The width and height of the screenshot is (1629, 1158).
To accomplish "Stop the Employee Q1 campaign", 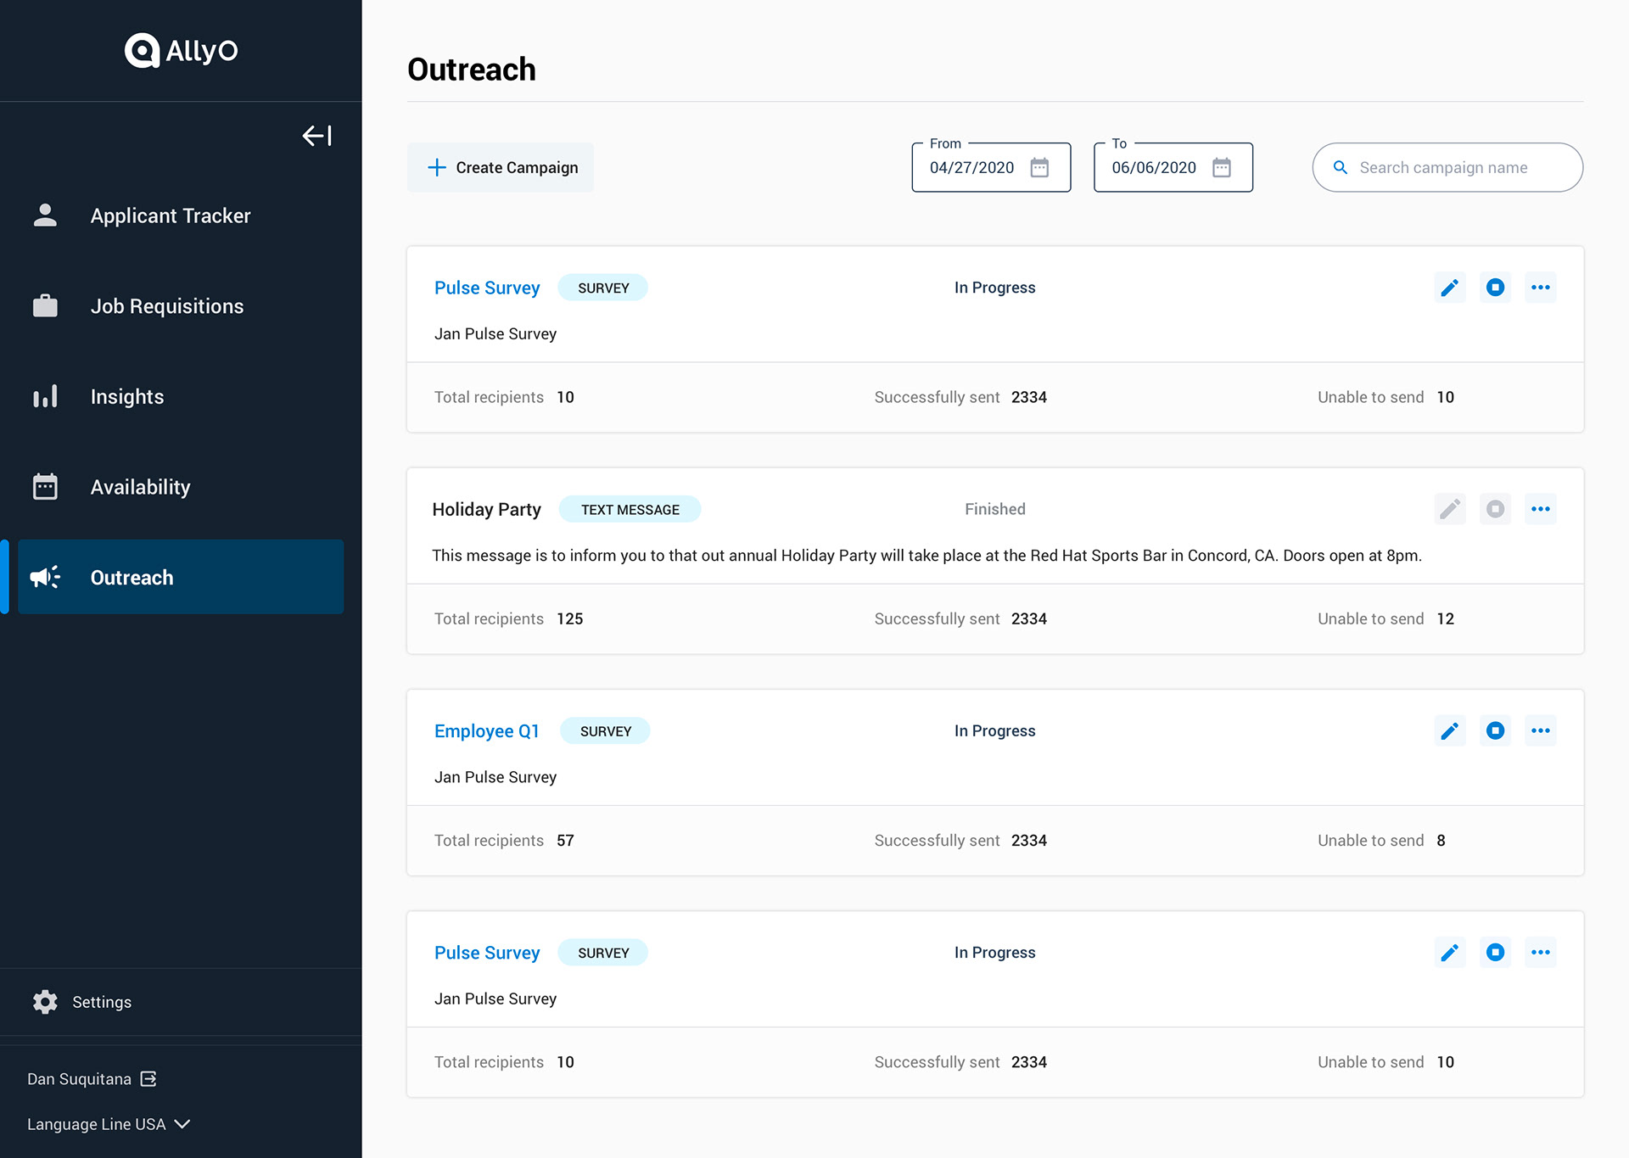I will [x=1495, y=730].
